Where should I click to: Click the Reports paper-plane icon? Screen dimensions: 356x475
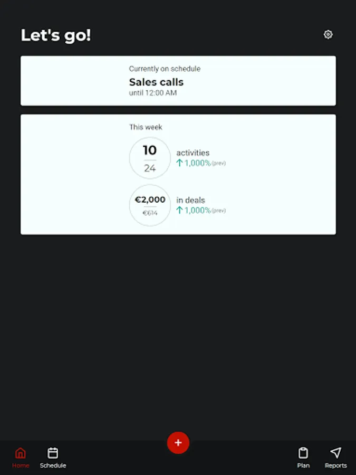[335, 453]
